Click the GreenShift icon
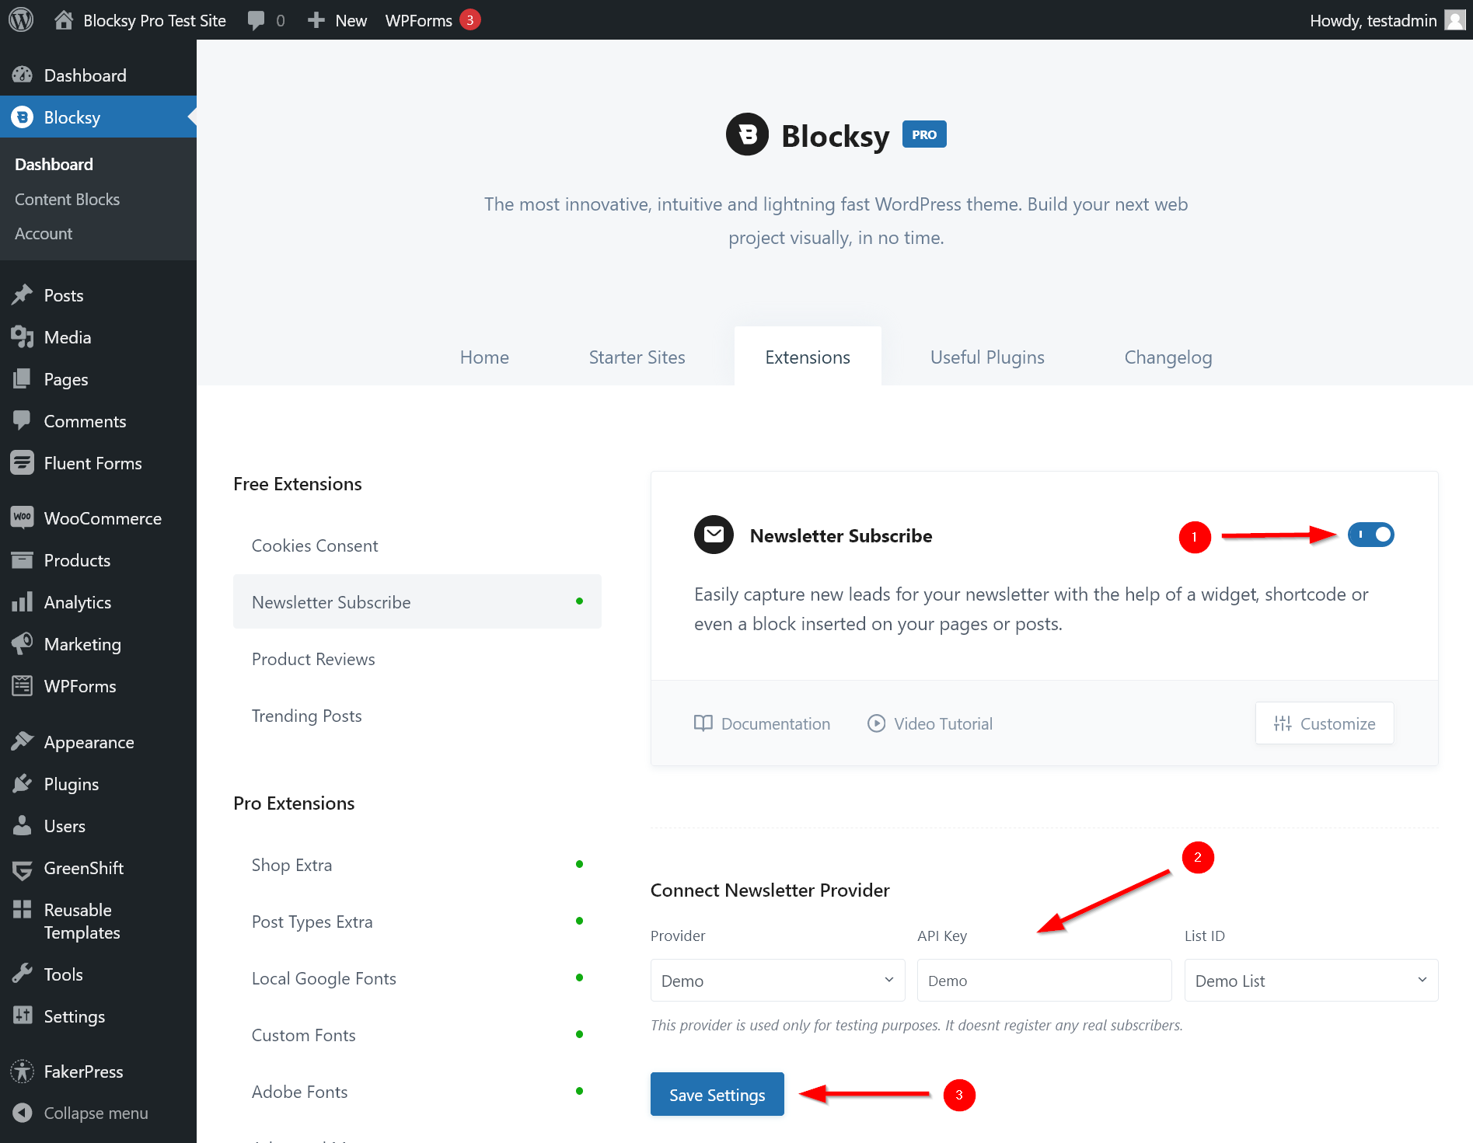 click(23, 869)
